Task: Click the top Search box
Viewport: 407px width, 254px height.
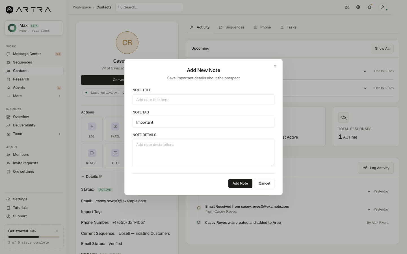Action: point(149,7)
